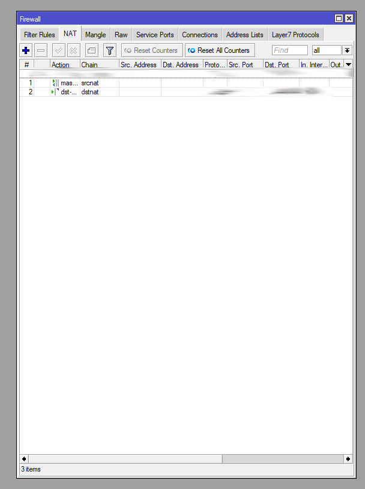The image size is (365, 489).
Task: Open the Raw tab
Action: pos(121,35)
